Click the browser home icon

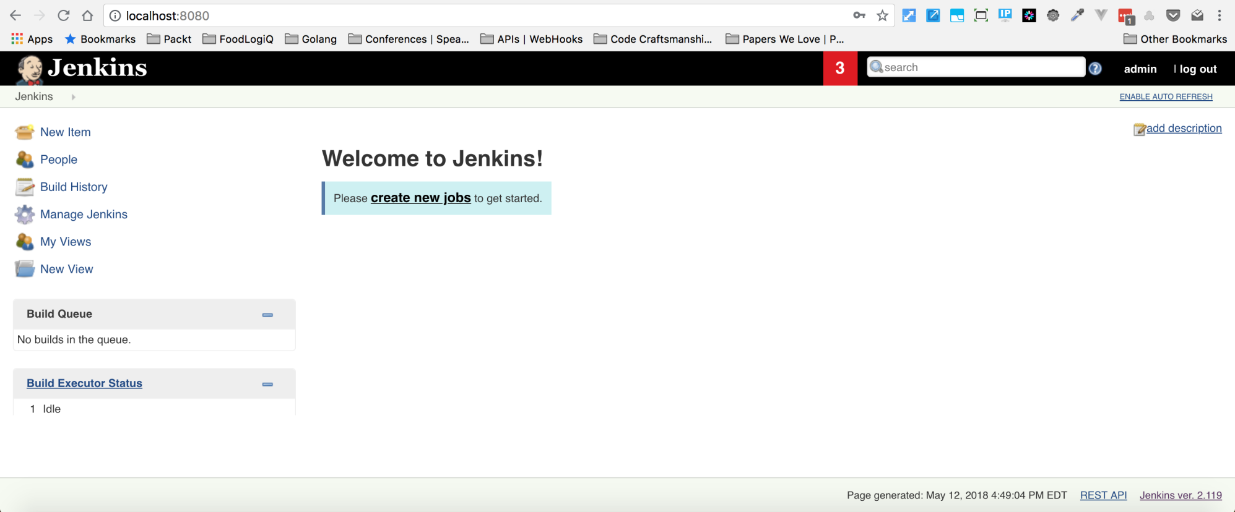tap(87, 15)
